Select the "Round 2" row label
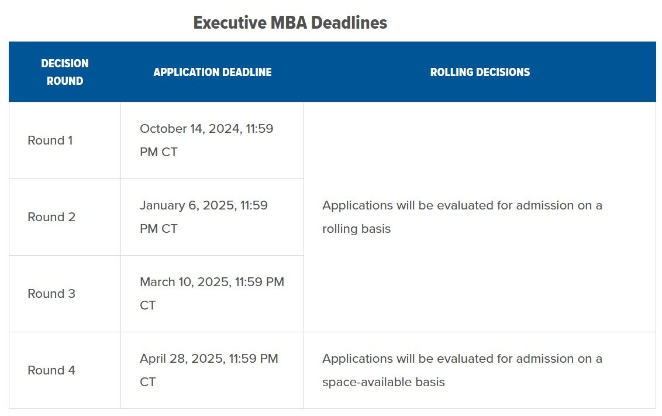The image size is (662, 416). [x=51, y=217]
